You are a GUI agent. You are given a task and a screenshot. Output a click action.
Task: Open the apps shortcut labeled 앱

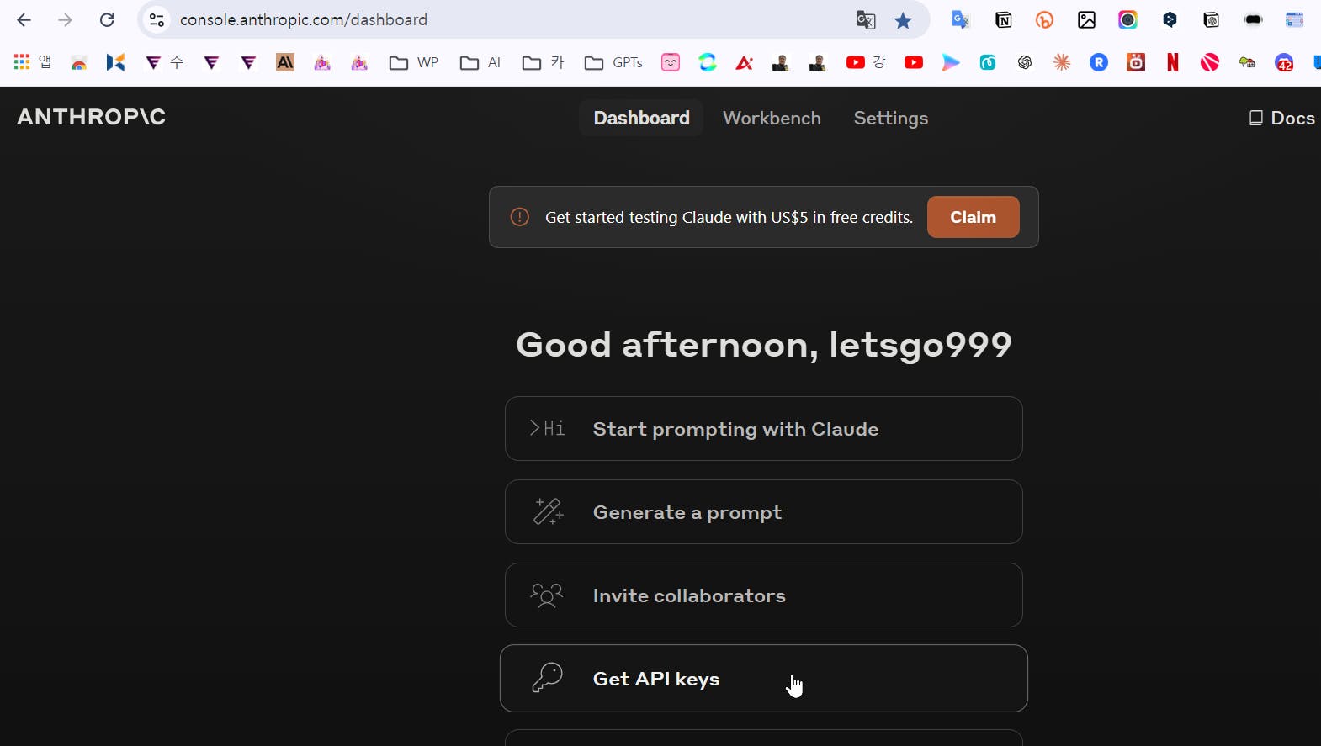(x=33, y=62)
